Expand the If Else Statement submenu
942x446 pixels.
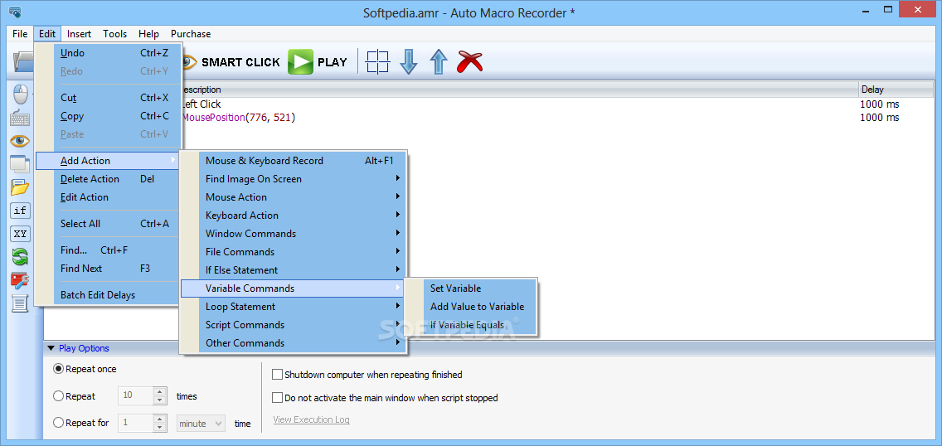coord(294,270)
